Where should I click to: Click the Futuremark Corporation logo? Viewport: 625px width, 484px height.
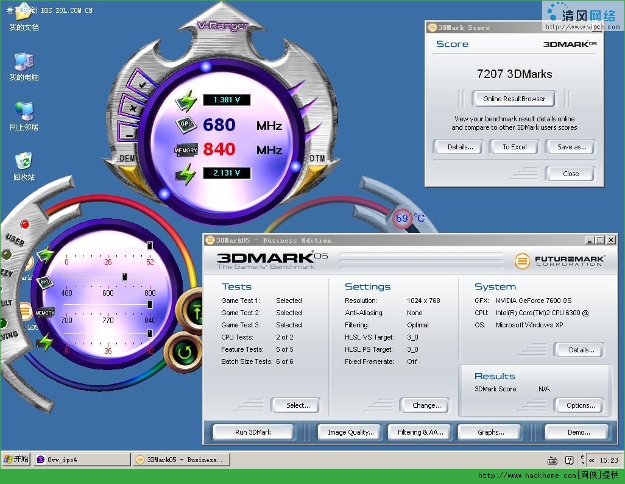click(559, 260)
